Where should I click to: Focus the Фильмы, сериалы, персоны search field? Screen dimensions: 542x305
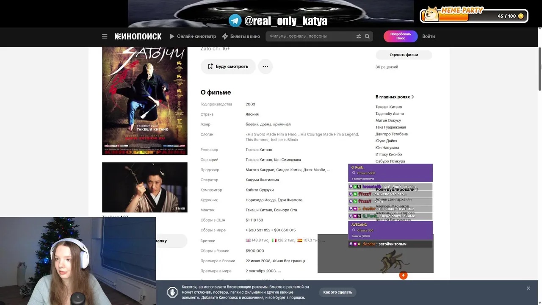click(x=311, y=36)
